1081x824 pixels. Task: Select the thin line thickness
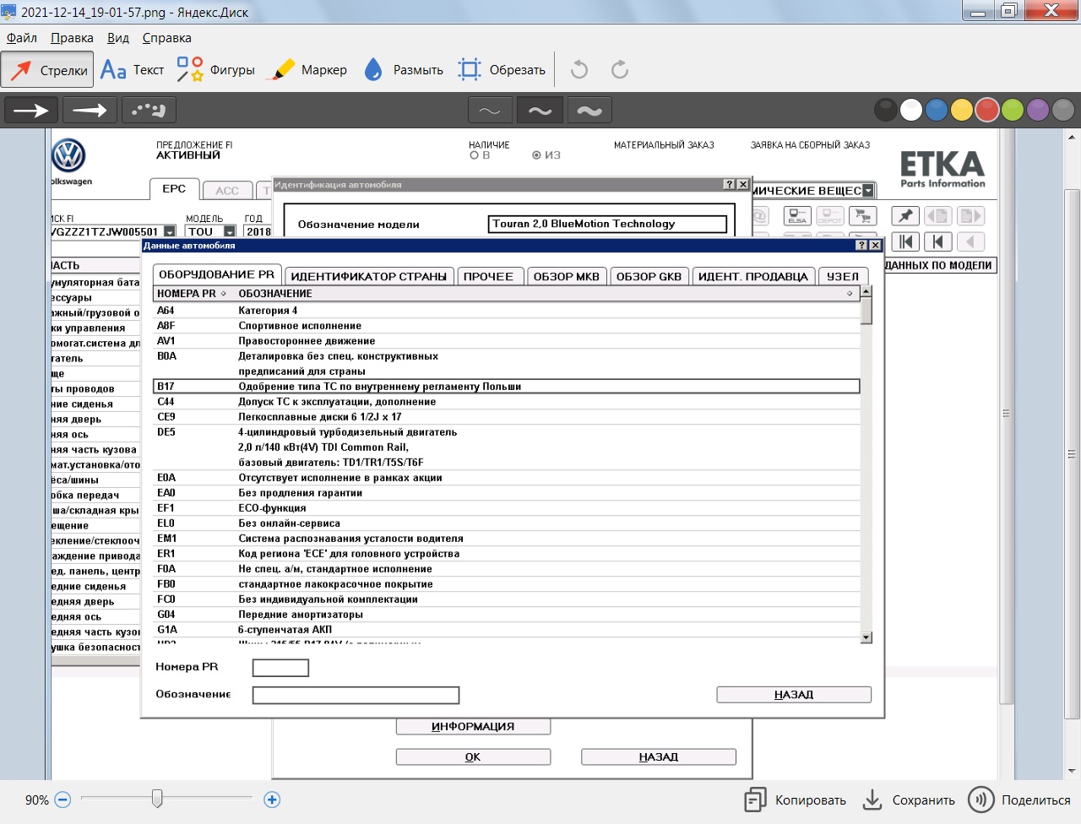490,110
